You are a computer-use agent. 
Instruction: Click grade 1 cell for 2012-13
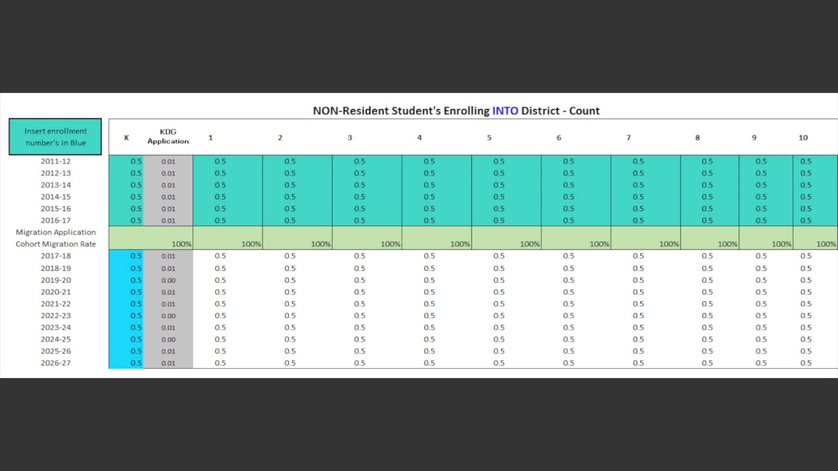click(228, 173)
